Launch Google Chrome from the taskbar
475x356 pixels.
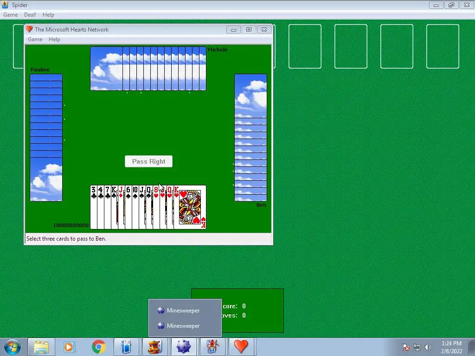click(98, 347)
